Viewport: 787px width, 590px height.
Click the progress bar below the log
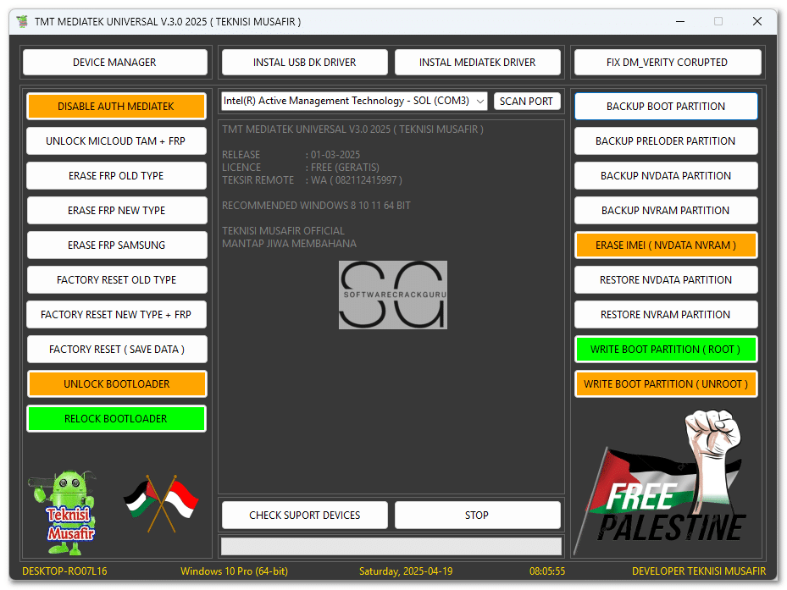[391, 545]
